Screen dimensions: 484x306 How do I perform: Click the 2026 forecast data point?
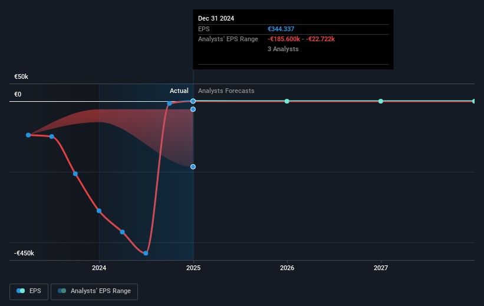(x=287, y=101)
